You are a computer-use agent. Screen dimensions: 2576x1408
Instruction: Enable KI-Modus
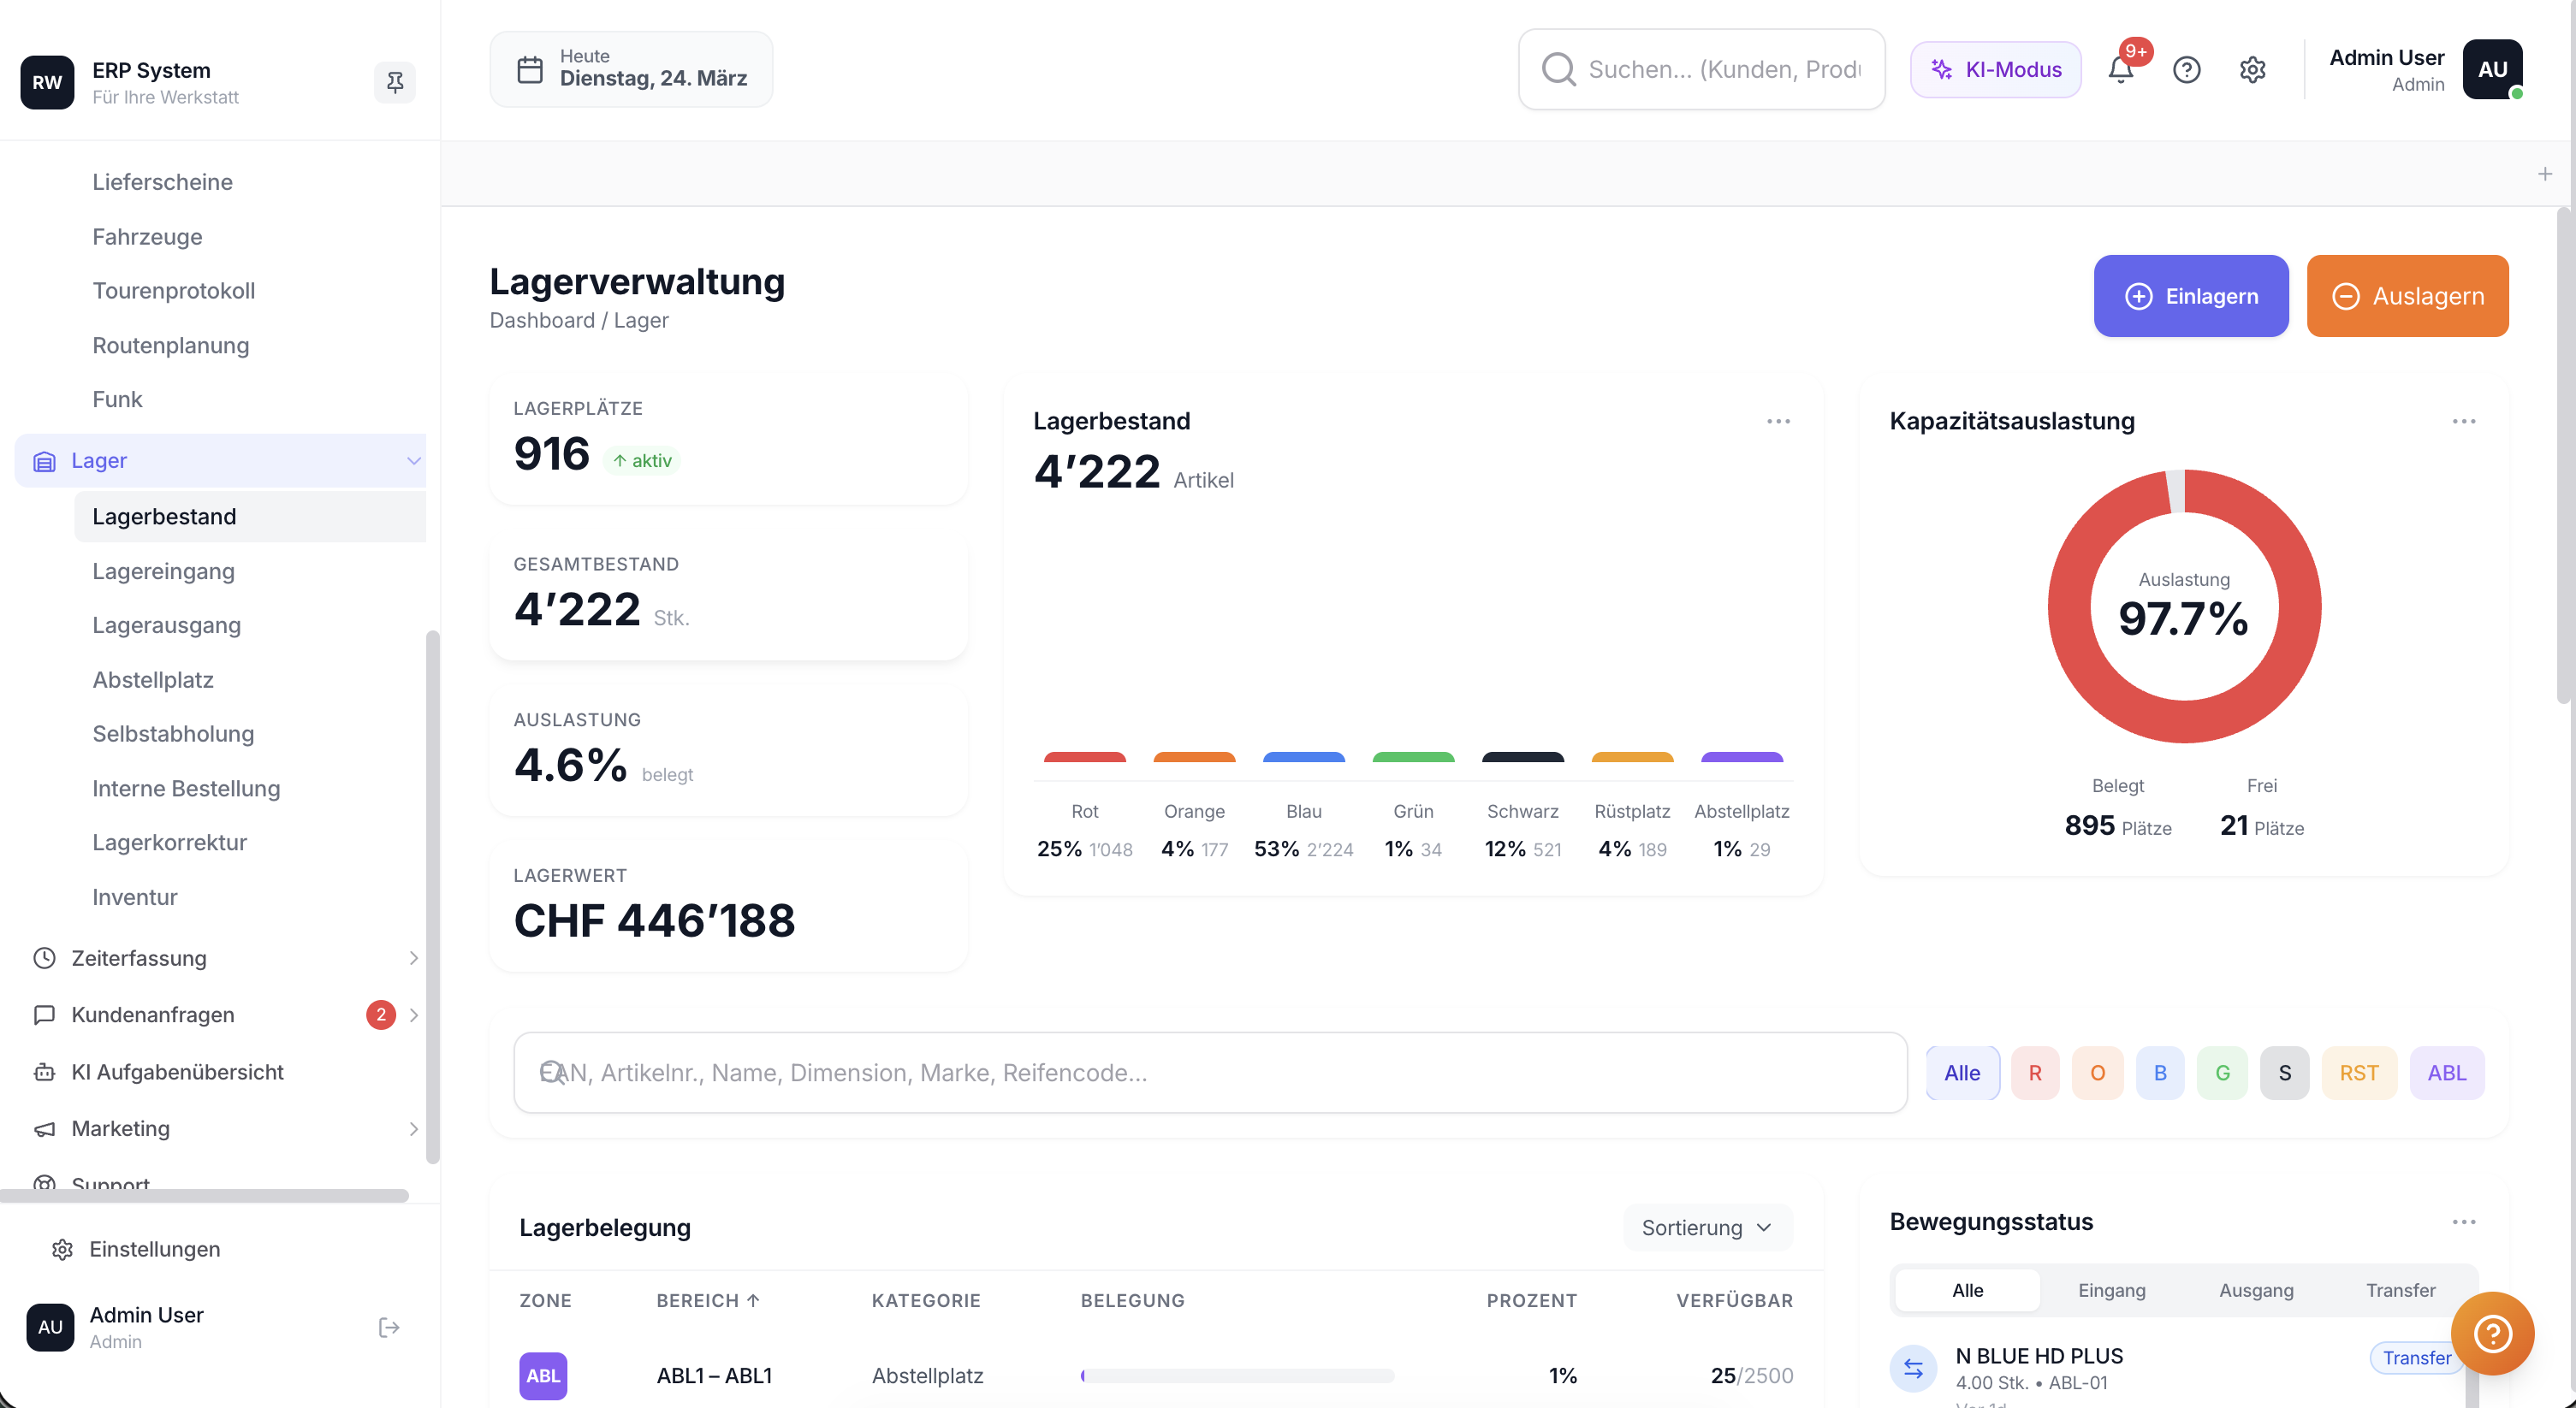tap(1995, 69)
